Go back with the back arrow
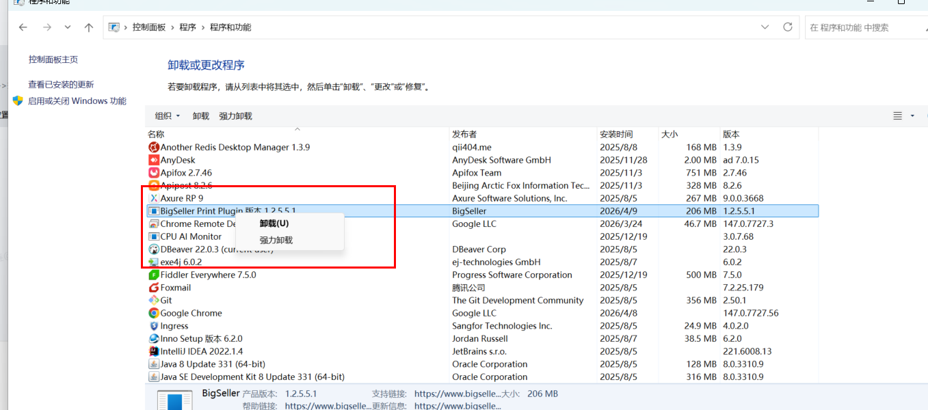The image size is (928, 410). (x=23, y=27)
